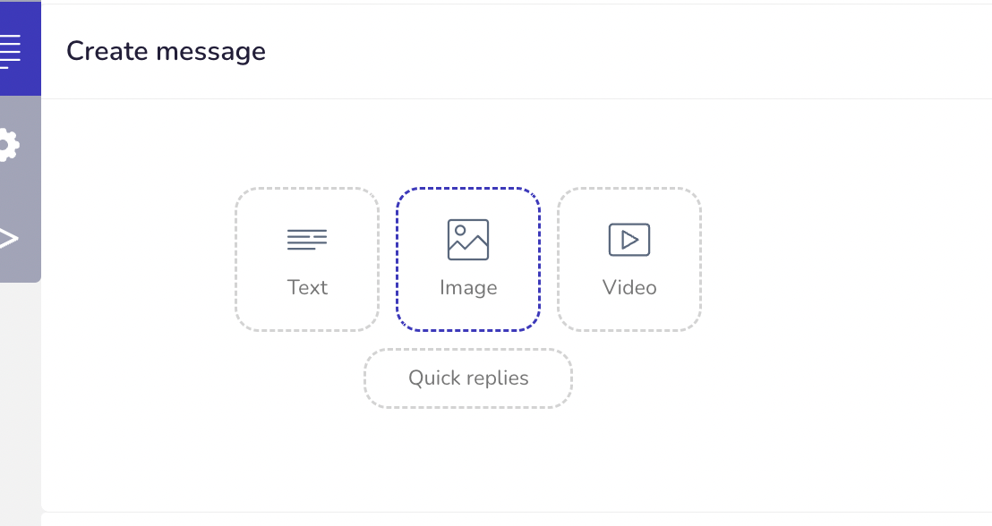Click the picture icon in Image card

point(468,240)
